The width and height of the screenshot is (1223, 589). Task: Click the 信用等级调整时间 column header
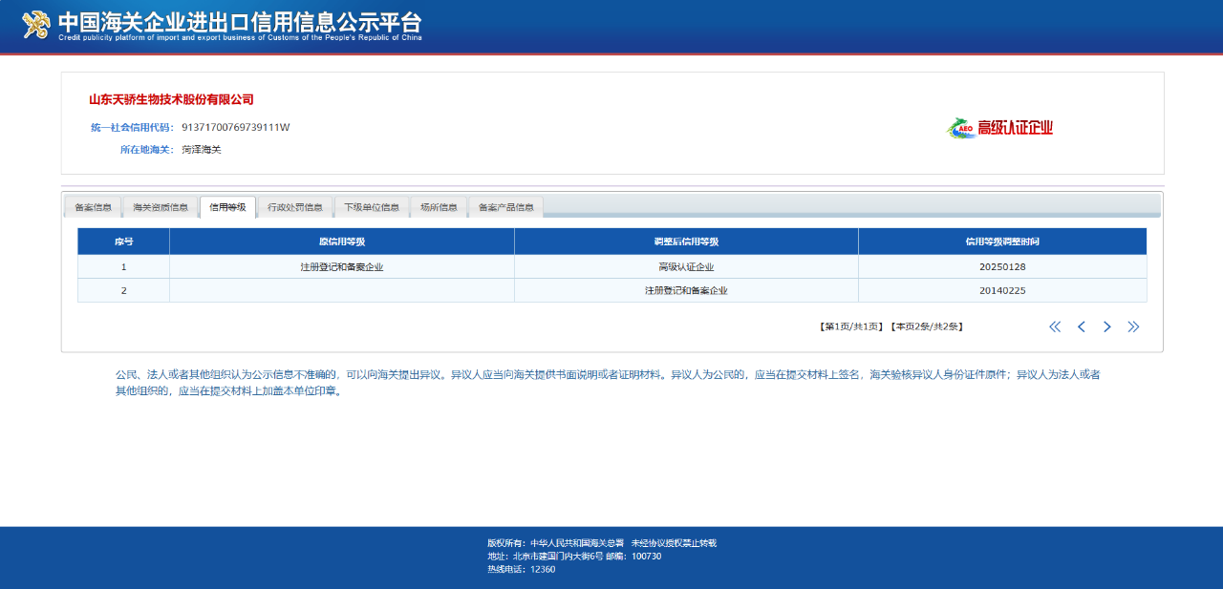(x=1001, y=242)
